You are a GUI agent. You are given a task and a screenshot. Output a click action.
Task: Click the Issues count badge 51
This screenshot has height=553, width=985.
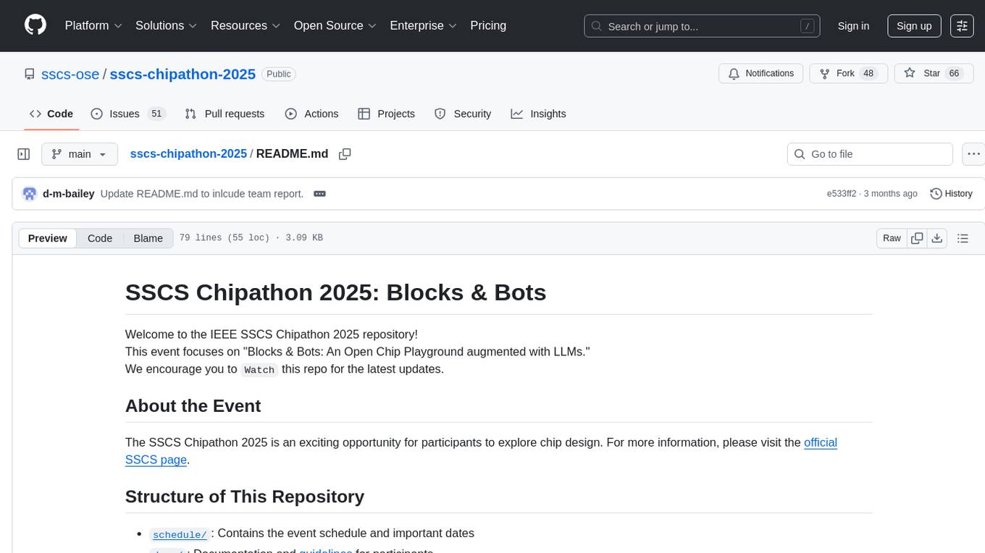[x=156, y=114]
